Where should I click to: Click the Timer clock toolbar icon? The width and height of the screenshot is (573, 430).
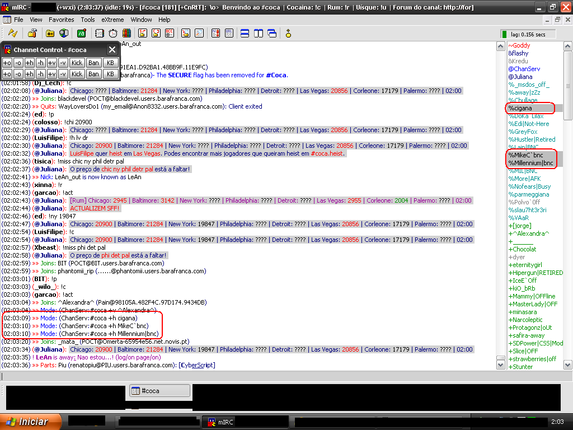pyautogui.click(x=113, y=33)
